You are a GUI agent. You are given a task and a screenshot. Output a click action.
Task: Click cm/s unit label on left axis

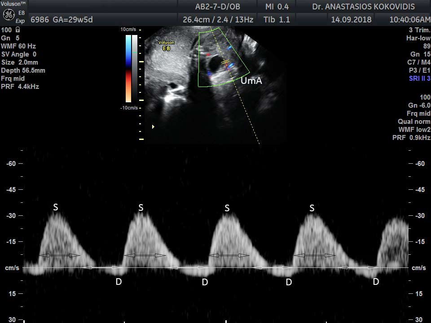pos(12,268)
